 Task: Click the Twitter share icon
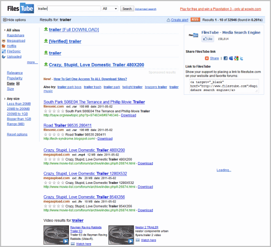[x=242, y=58]
